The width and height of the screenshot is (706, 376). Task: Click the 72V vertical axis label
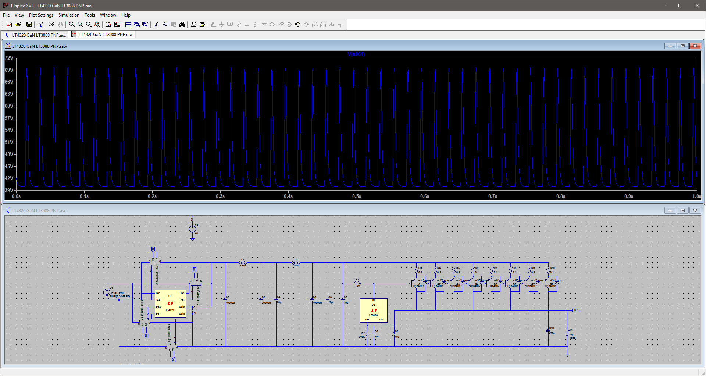(9, 58)
